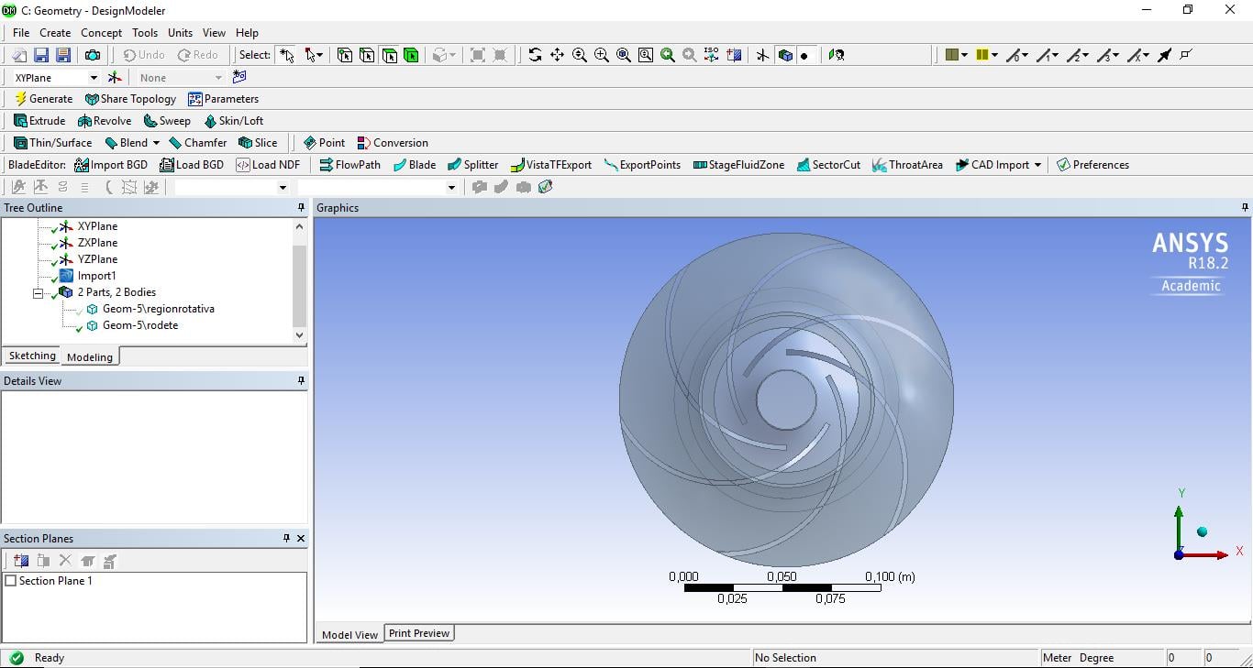Image resolution: width=1253 pixels, height=668 pixels.
Task: Toggle the display plane icon
Action: point(762,55)
